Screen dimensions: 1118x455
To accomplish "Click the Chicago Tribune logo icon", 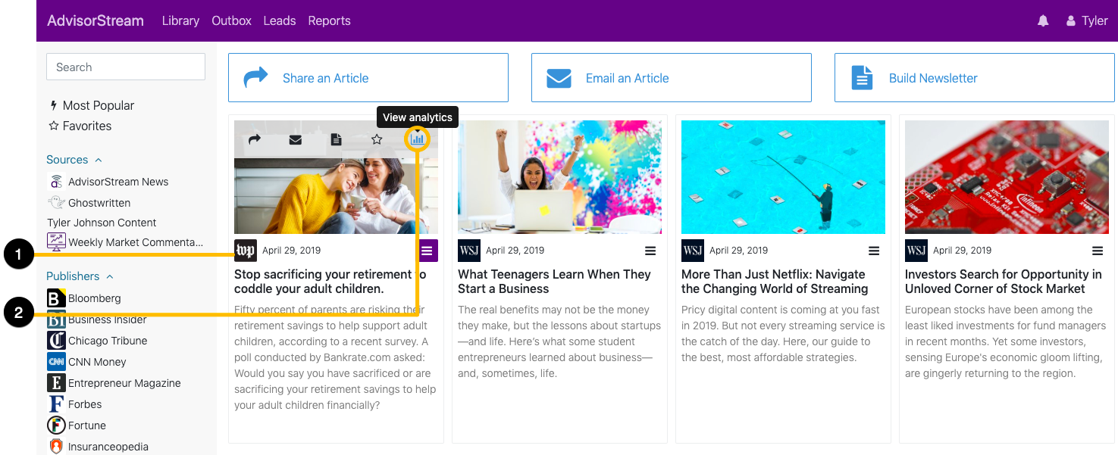I will point(56,341).
